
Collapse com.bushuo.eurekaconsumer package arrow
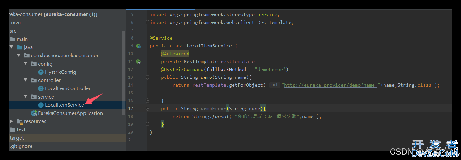point(19,56)
